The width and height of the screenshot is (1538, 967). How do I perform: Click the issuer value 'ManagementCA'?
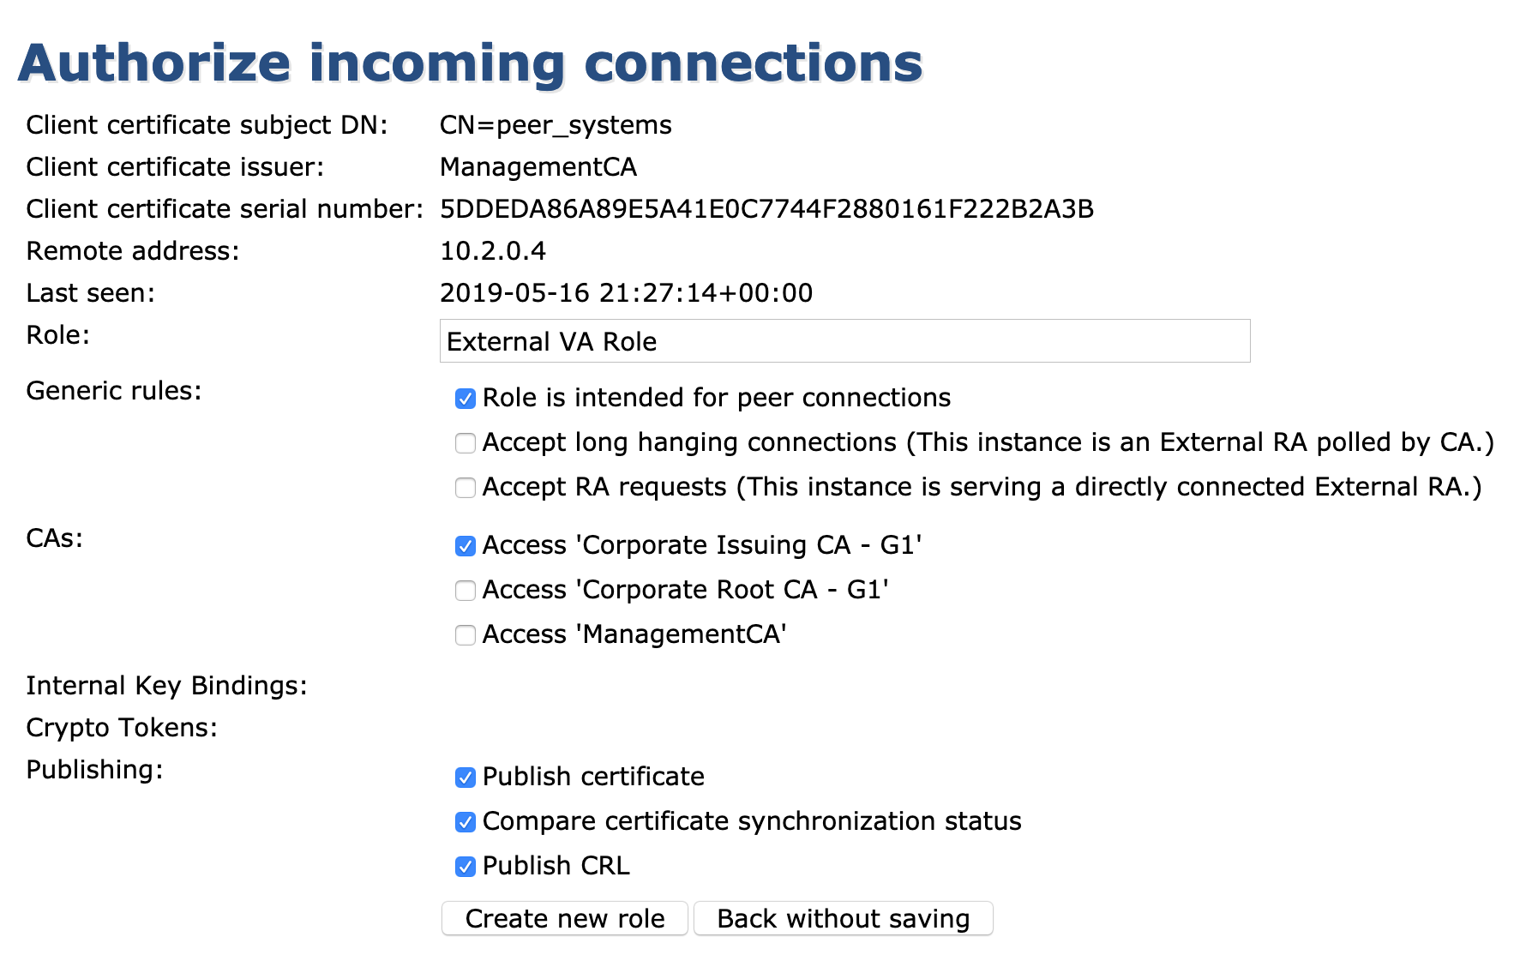(x=538, y=167)
